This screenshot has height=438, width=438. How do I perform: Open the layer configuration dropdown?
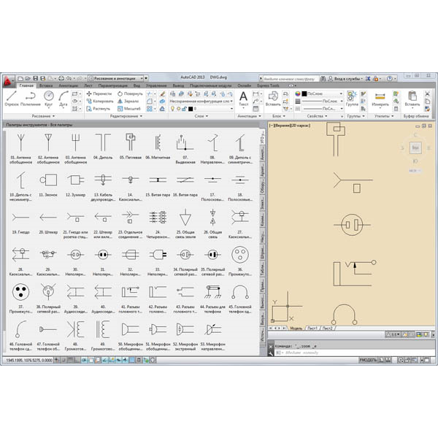(x=201, y=101)
